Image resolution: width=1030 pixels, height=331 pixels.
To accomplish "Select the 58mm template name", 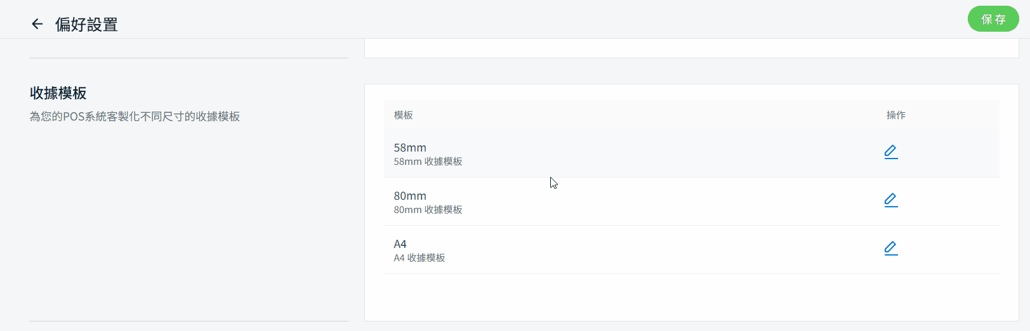I will tap(410, 148).
